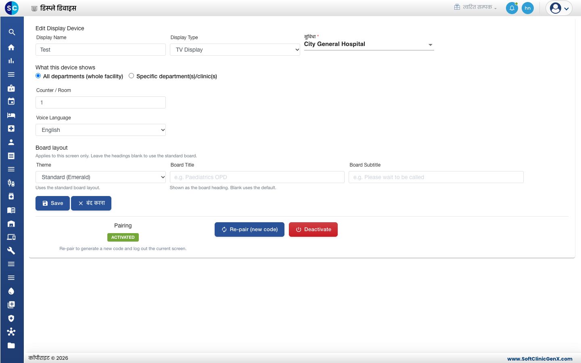Open the Display Type dropdown
Viewport: 581px width, 363px height.
[235, 50]
